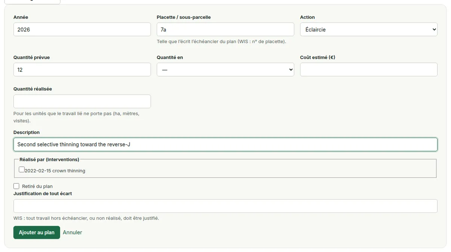Viewport: 451px width, 252px height.
Task: Click the Quantité réalisée input
Action: [82, 101]
